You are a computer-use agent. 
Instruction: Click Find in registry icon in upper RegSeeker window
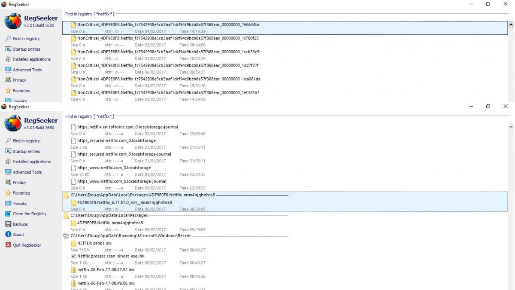coord(8,39)
